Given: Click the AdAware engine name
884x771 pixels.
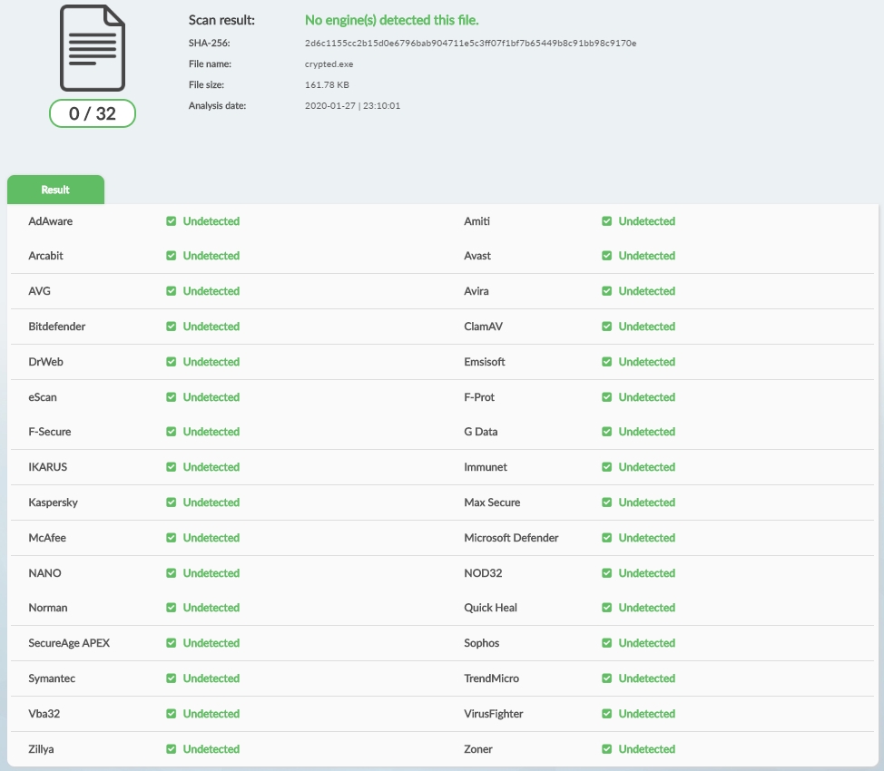Looking at the screenshot, I should 51,221.
